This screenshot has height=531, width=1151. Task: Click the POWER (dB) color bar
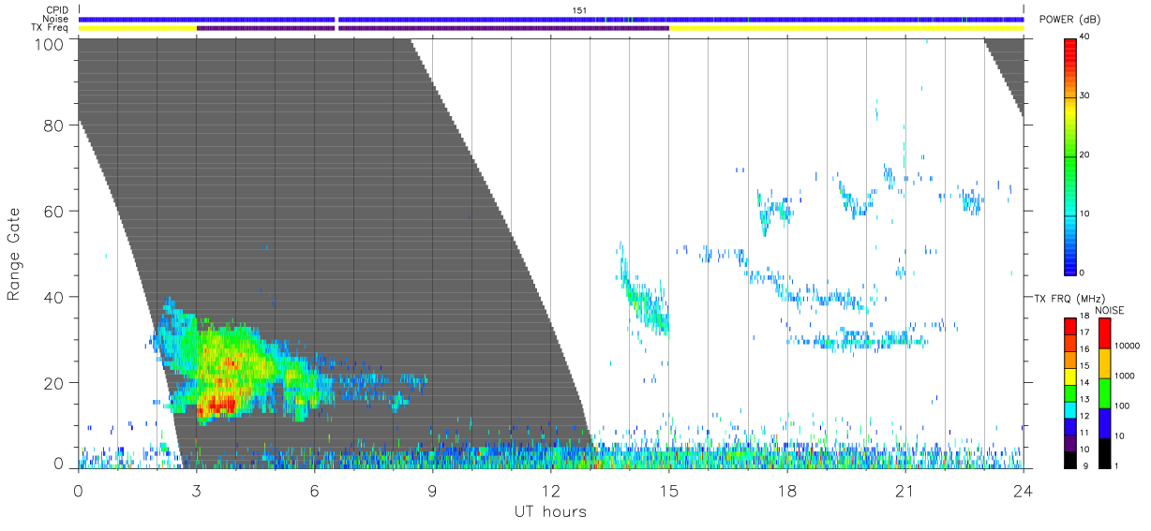coord(1070,155)
